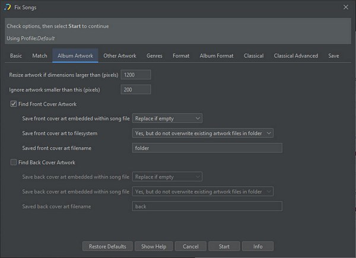356x258 pixels.
Task: Click the resize artwork pixel field showing 1200
Action: coord(135,75)
